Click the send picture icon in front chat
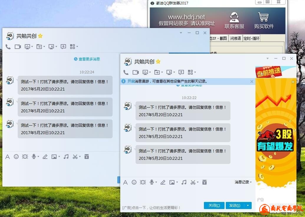Image resolution: width=305 pixels, height=217 pixels. [x=172, y=183]
